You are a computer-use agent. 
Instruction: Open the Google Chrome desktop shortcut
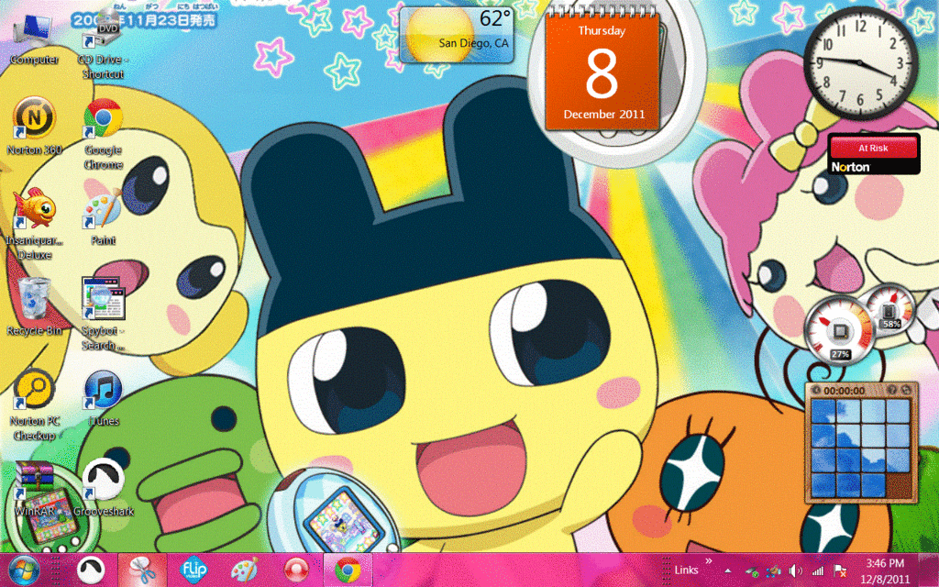(103, 135)
